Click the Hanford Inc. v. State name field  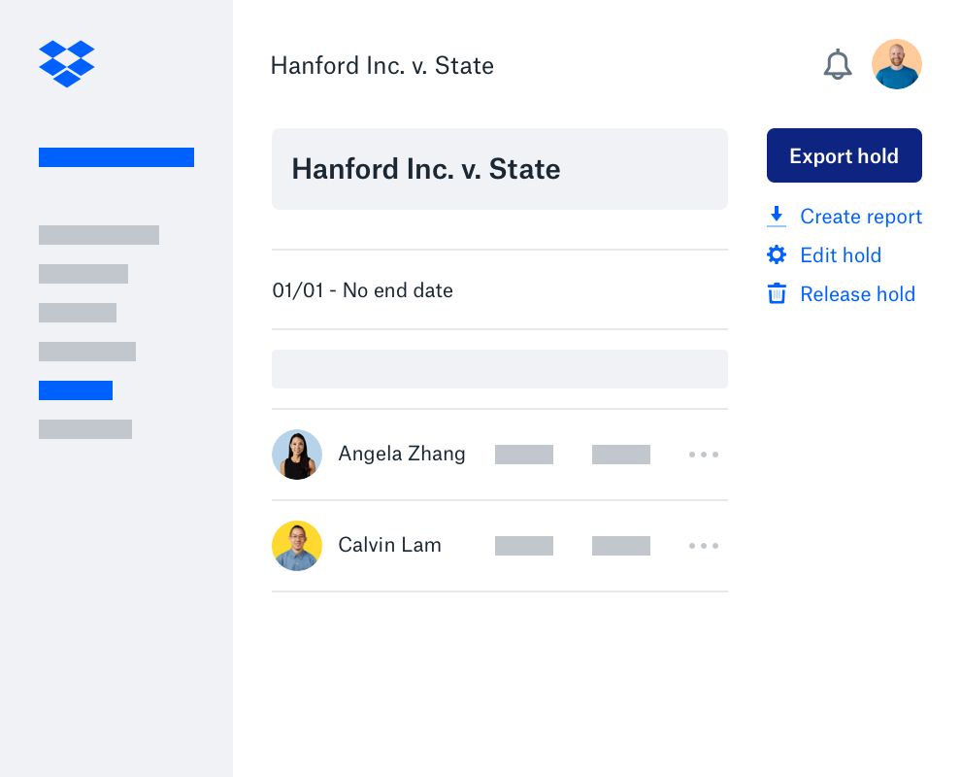499,169
